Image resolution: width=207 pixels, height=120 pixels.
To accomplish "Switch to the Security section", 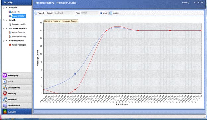I will (17, 93).
